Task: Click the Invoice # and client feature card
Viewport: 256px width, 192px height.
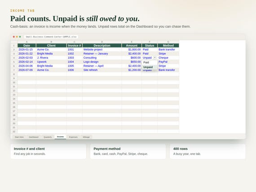Action: 49,151
